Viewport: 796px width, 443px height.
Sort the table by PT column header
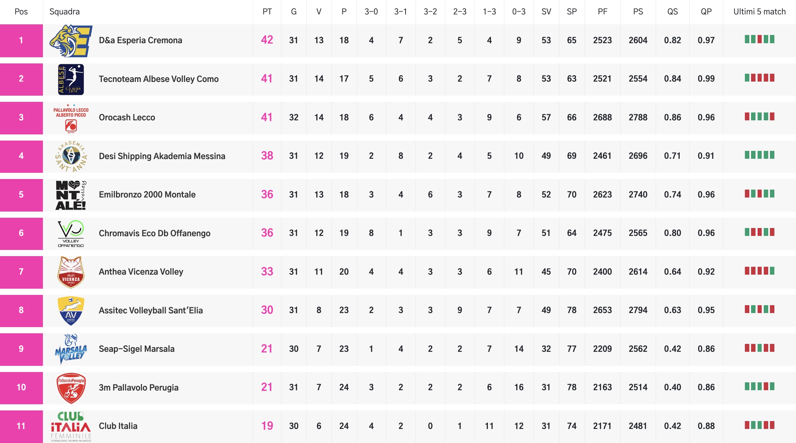pos(267,12)
